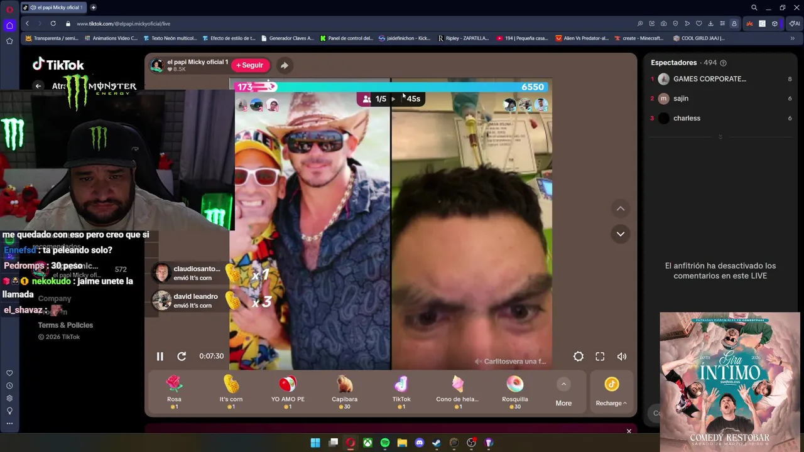The width and height of the screenshot is (804, 452).
Task: Send a Cono de helado gift
Action: pyautogui.click(x=458, y=392)
